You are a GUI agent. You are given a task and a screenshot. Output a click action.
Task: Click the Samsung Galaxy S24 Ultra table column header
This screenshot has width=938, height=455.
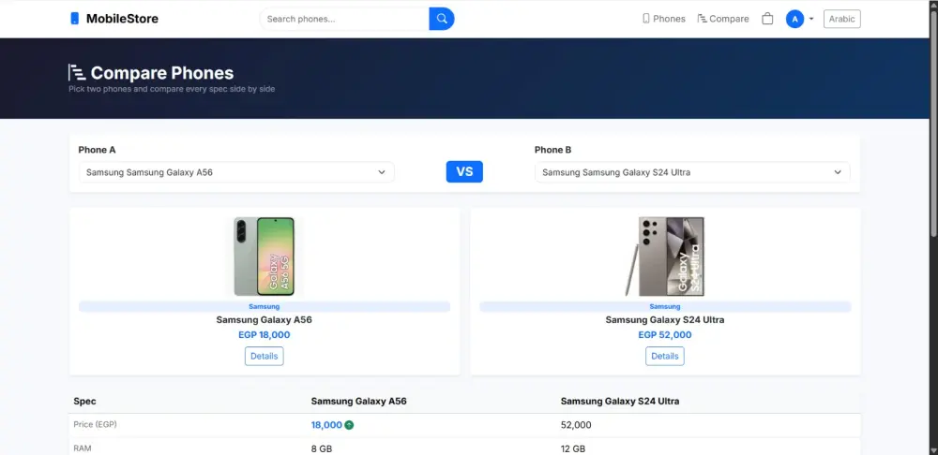[620, 402]
